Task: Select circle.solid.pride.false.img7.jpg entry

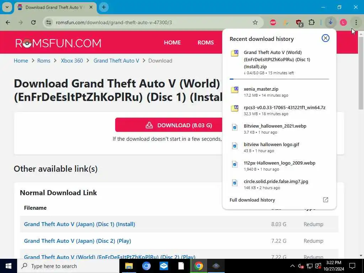Action: (x=279, y=184)
